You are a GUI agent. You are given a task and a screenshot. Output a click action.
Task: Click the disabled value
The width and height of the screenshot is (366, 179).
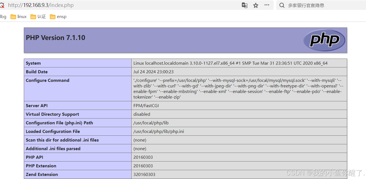(x=142, y=114)
